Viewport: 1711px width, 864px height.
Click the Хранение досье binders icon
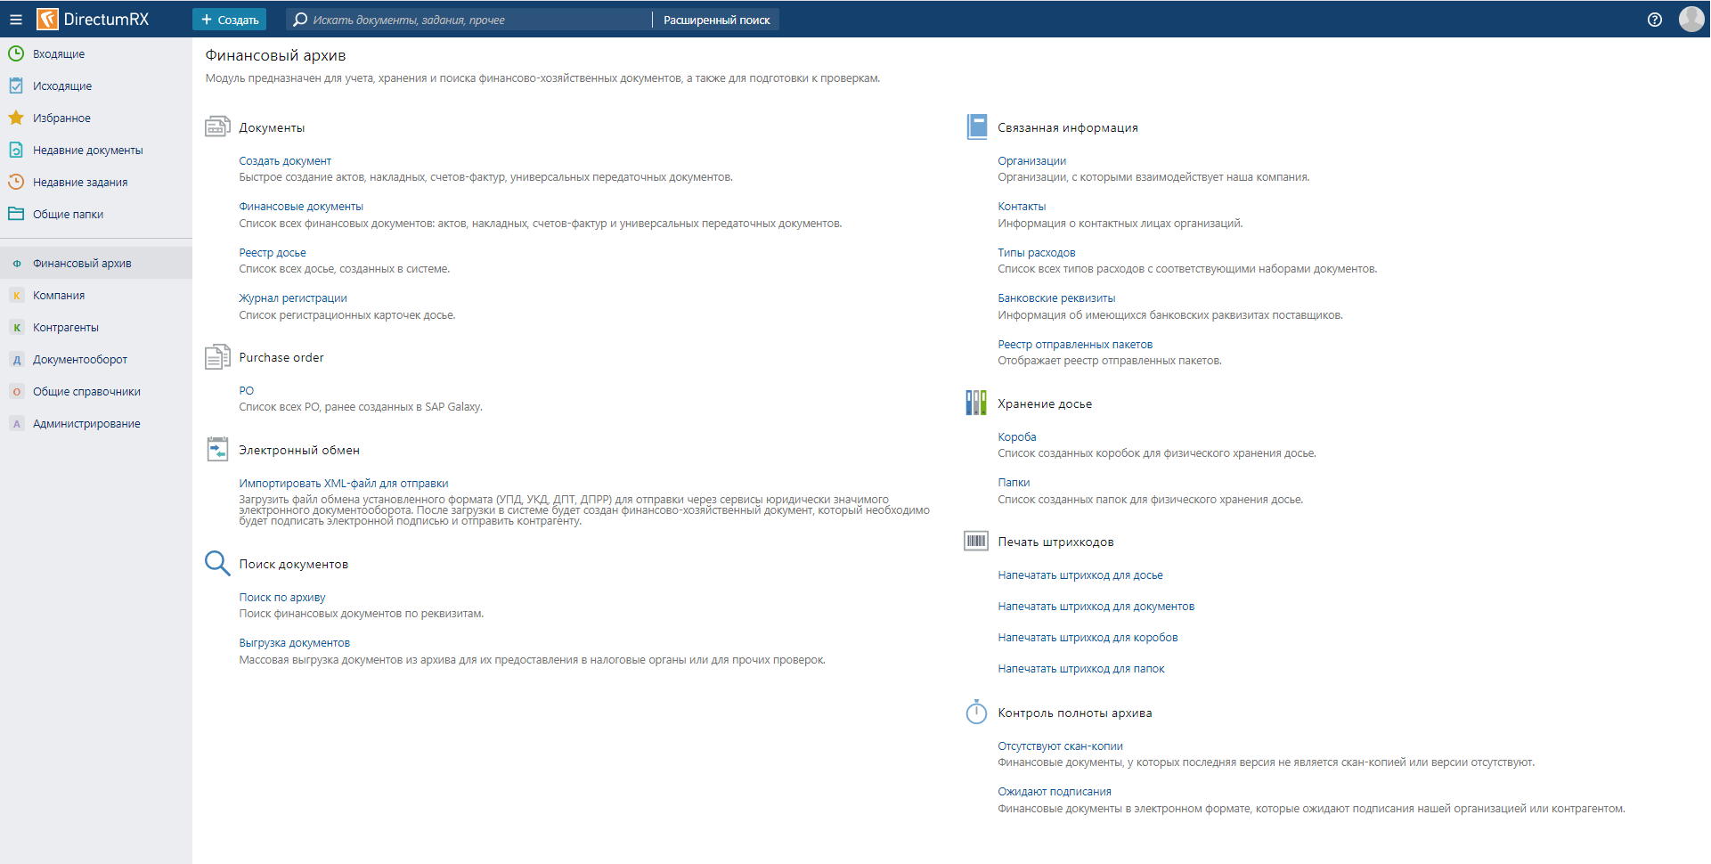pos(976,403)
